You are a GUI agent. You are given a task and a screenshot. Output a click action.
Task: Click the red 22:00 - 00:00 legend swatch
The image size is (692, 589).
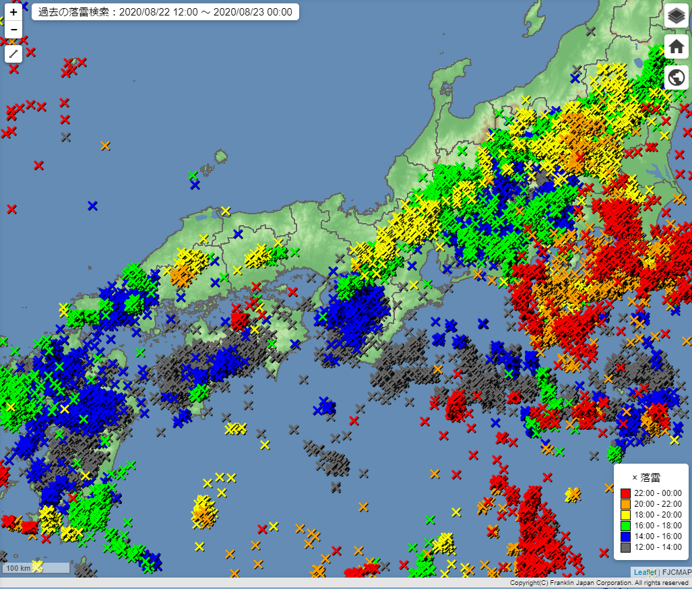click(x=625, y=493)
